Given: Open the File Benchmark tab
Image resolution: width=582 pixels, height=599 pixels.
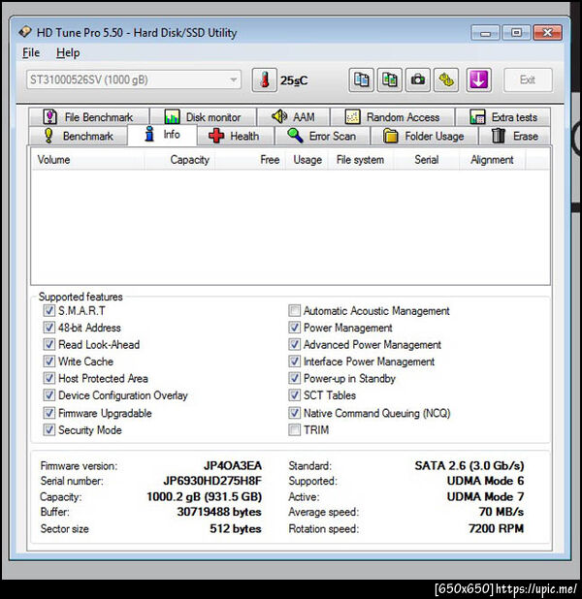Looking at the screenshot, I should 88,117.
